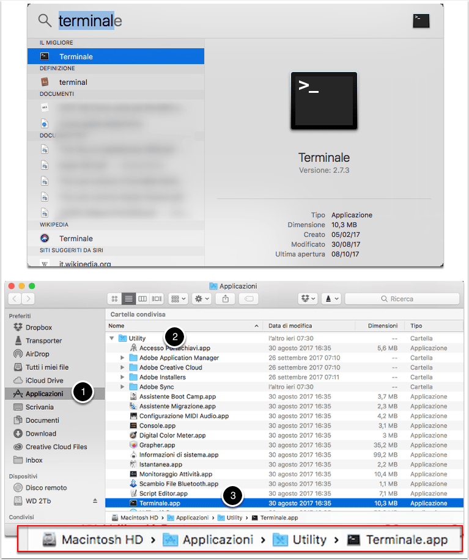Open Creative Cloud Files in sidebar
Image resolution: width=469 pixels, height=560 pixels.
55,446
